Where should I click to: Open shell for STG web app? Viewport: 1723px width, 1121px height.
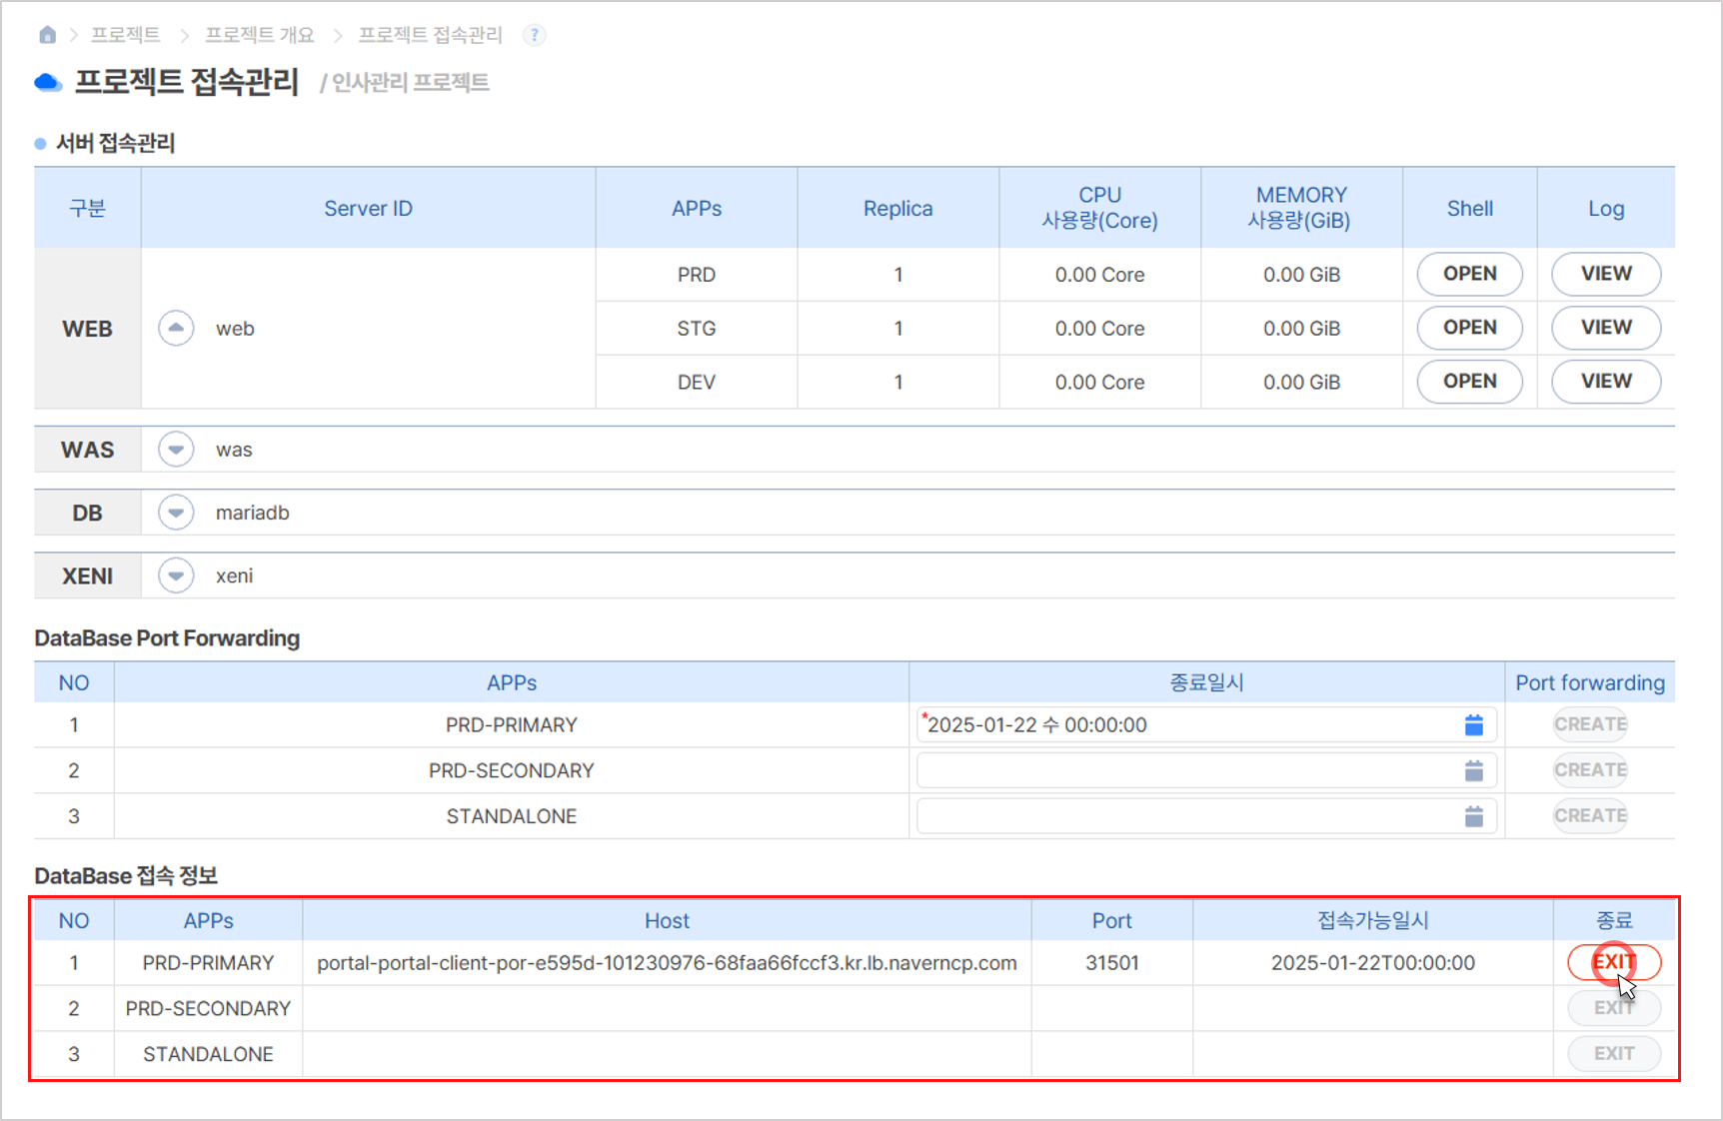click(1469, 328)
